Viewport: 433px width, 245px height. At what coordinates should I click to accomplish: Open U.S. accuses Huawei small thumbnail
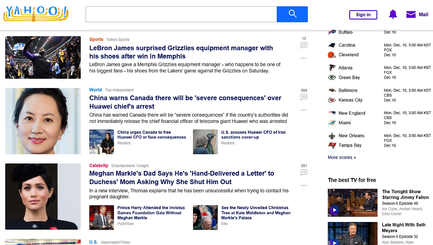click(x=205, y=142)
